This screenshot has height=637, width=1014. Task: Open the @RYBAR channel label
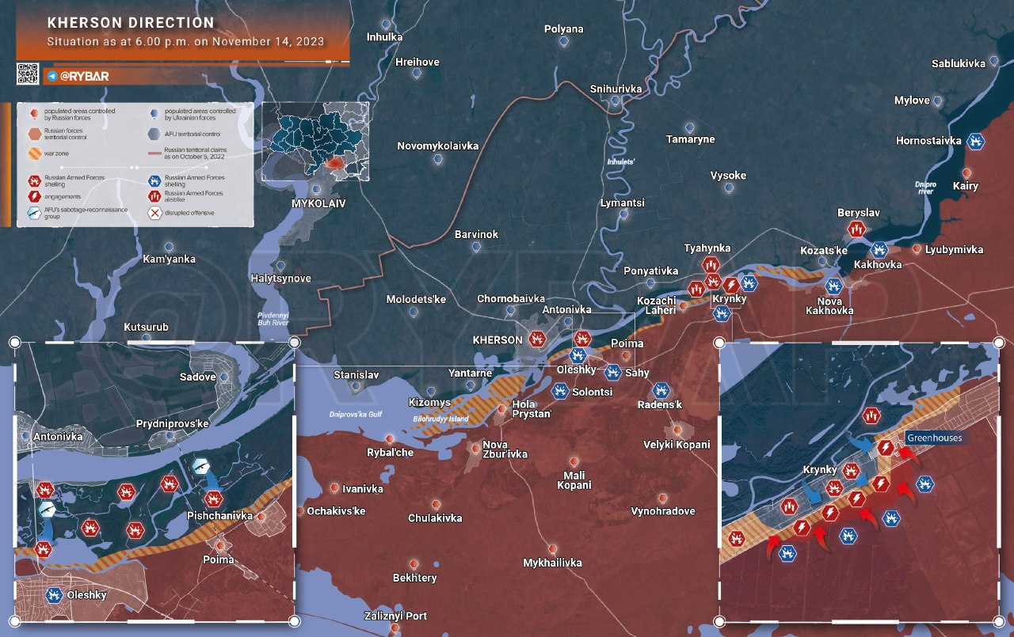[84, 77]
